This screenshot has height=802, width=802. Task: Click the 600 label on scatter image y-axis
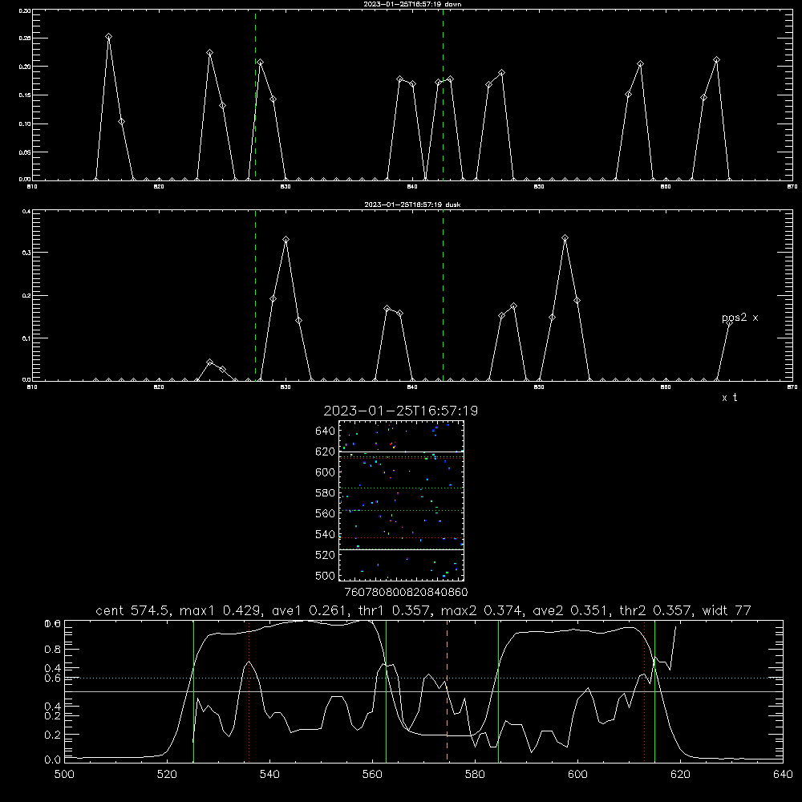pyautogui.click(x=326, y=472)
